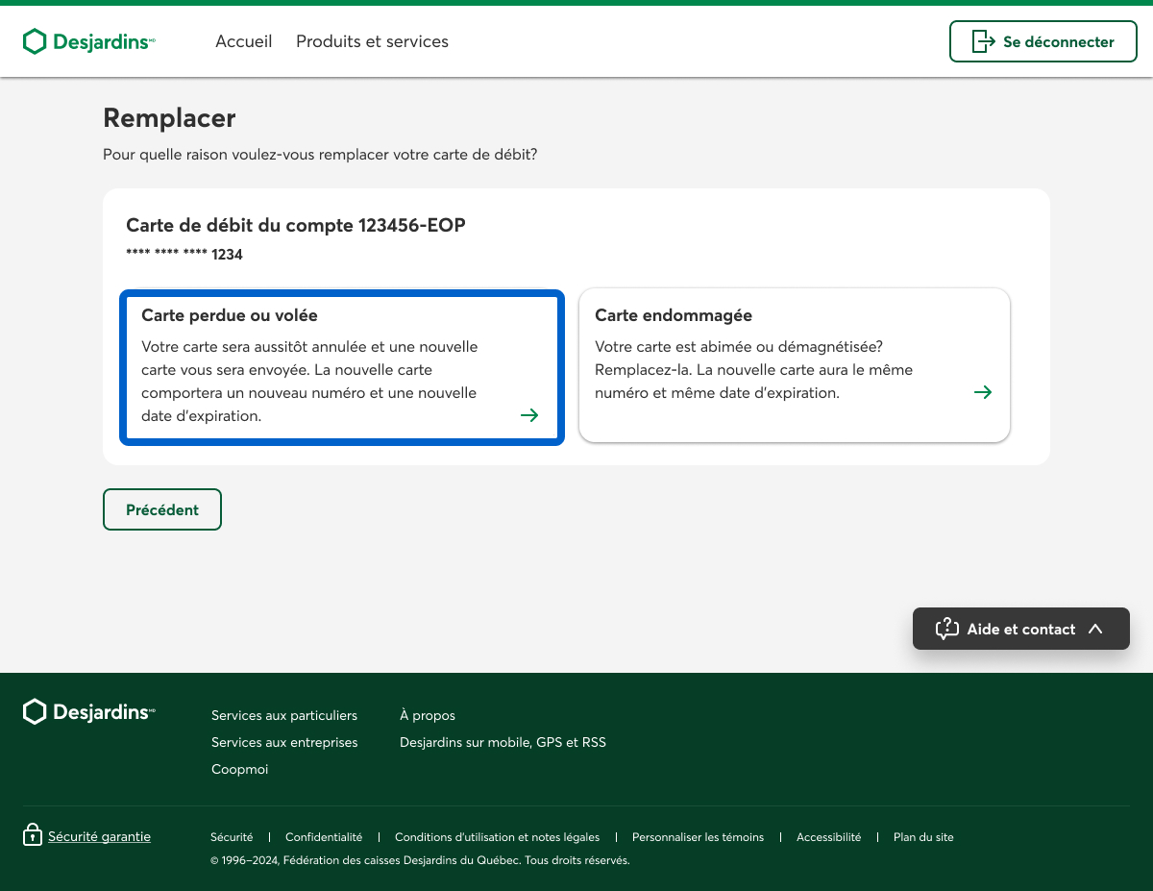Open Personnaliser les témoins link
Viewport: 1153px width, 891px height.
coord(698,837)
